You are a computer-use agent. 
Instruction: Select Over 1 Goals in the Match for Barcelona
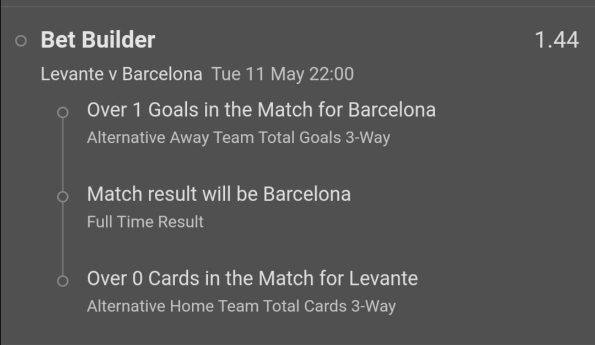pyautogui.click(x=261, y=110)
